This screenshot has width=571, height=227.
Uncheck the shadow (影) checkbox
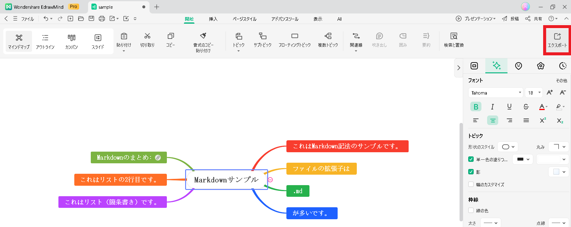pyautogui.click(x=471, y=172)
